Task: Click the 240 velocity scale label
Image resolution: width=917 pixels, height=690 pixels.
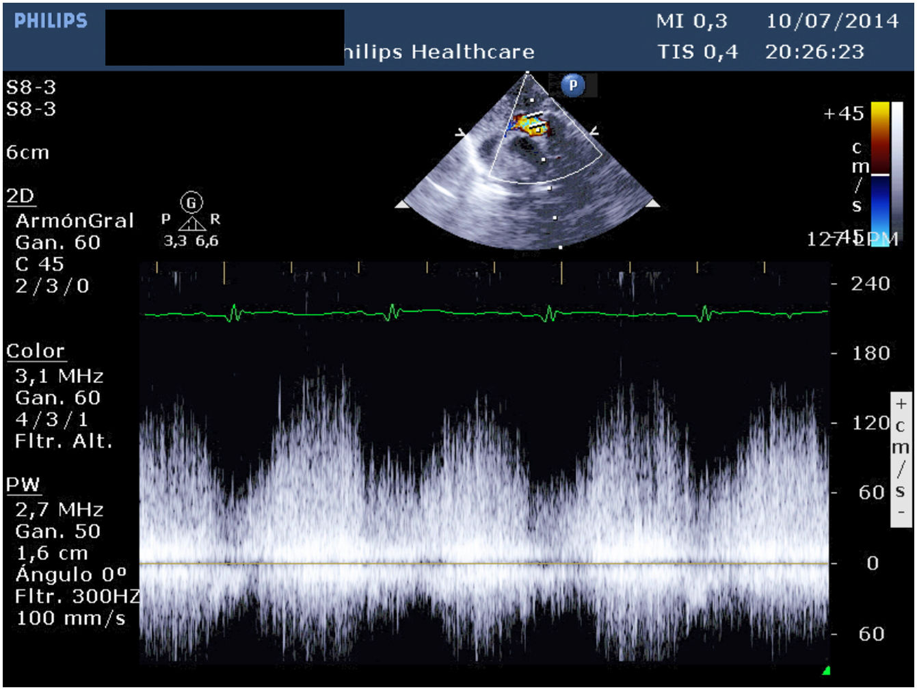Action: click(871, 284)
